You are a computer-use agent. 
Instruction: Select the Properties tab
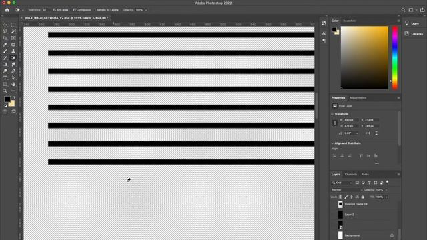(x=338, y=98)
